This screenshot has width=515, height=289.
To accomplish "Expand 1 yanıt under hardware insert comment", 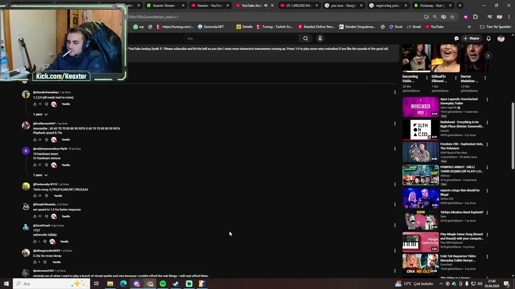I will pyautogui.click(x=40, y=175).
